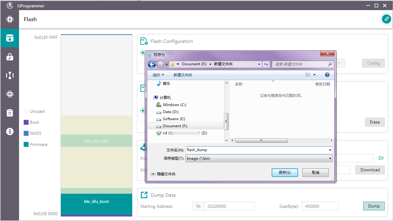Screen dimensions: 393x221
Task: Open the device log clipboard page
Action: click(x=10, y=113)
